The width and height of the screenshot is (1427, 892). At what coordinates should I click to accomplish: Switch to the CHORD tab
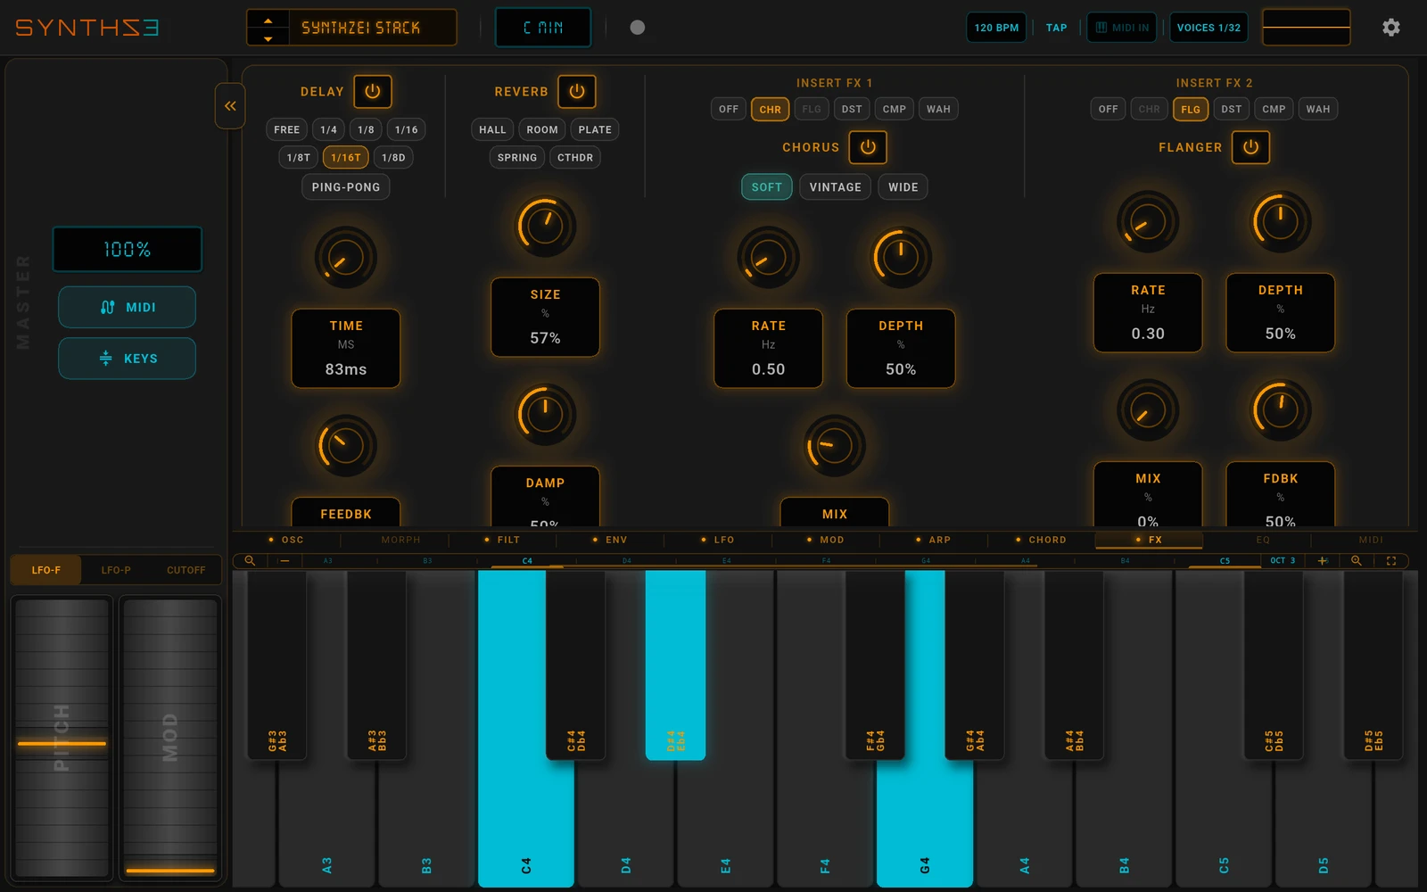click(x=1042, y=540)
